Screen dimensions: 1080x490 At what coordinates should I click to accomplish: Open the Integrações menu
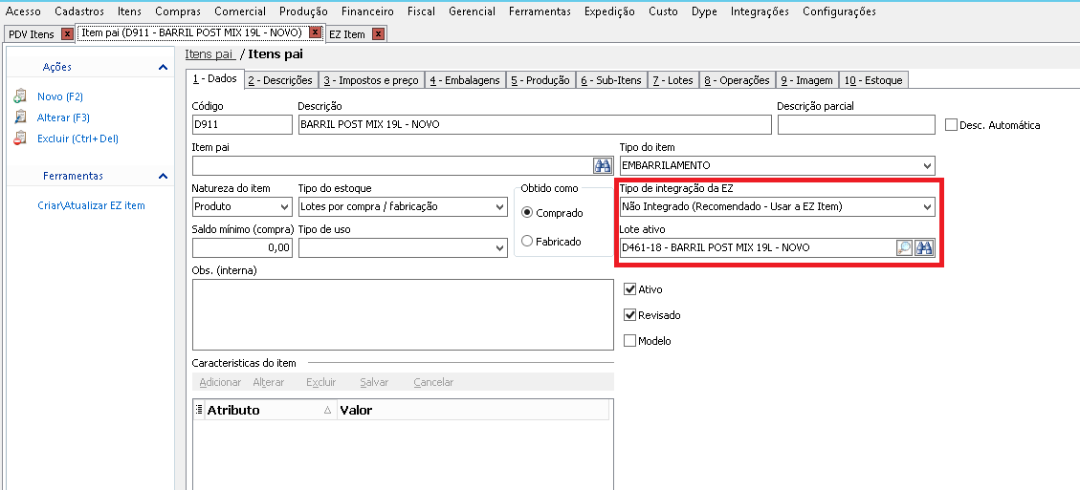click(x=760, y=11)
